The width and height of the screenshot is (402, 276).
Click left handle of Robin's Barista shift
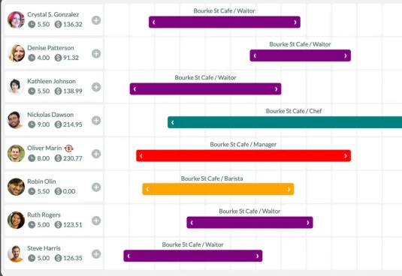[147, 189]
